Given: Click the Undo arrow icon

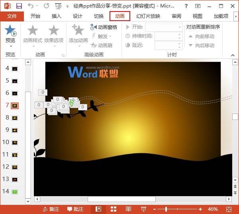Looking at the screenshot, I should (31, 6).
